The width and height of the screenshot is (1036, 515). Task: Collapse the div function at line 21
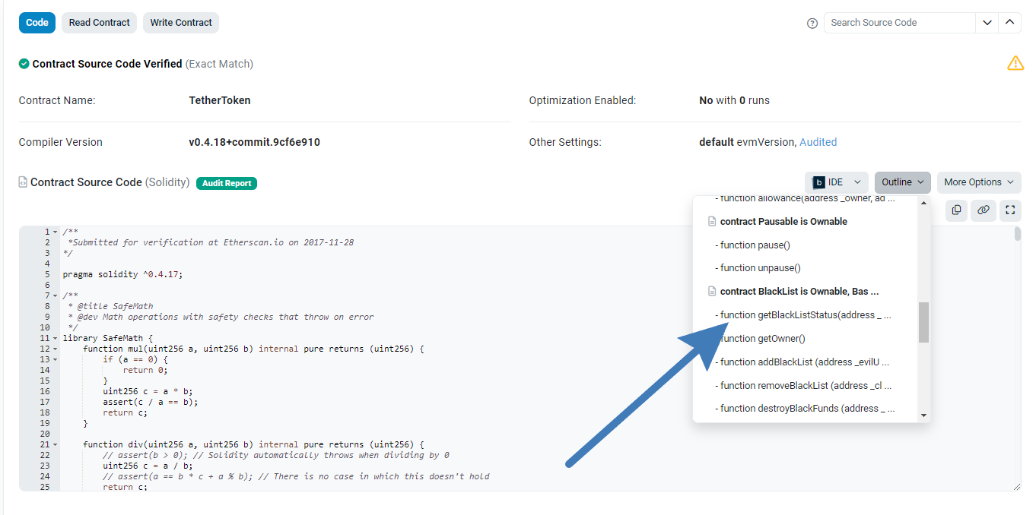coord(55,444)
